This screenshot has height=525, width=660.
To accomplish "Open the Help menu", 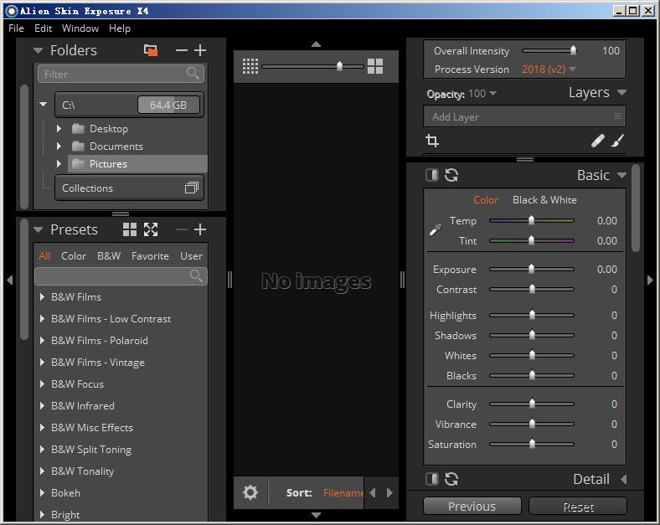I will tap(120, 28).
